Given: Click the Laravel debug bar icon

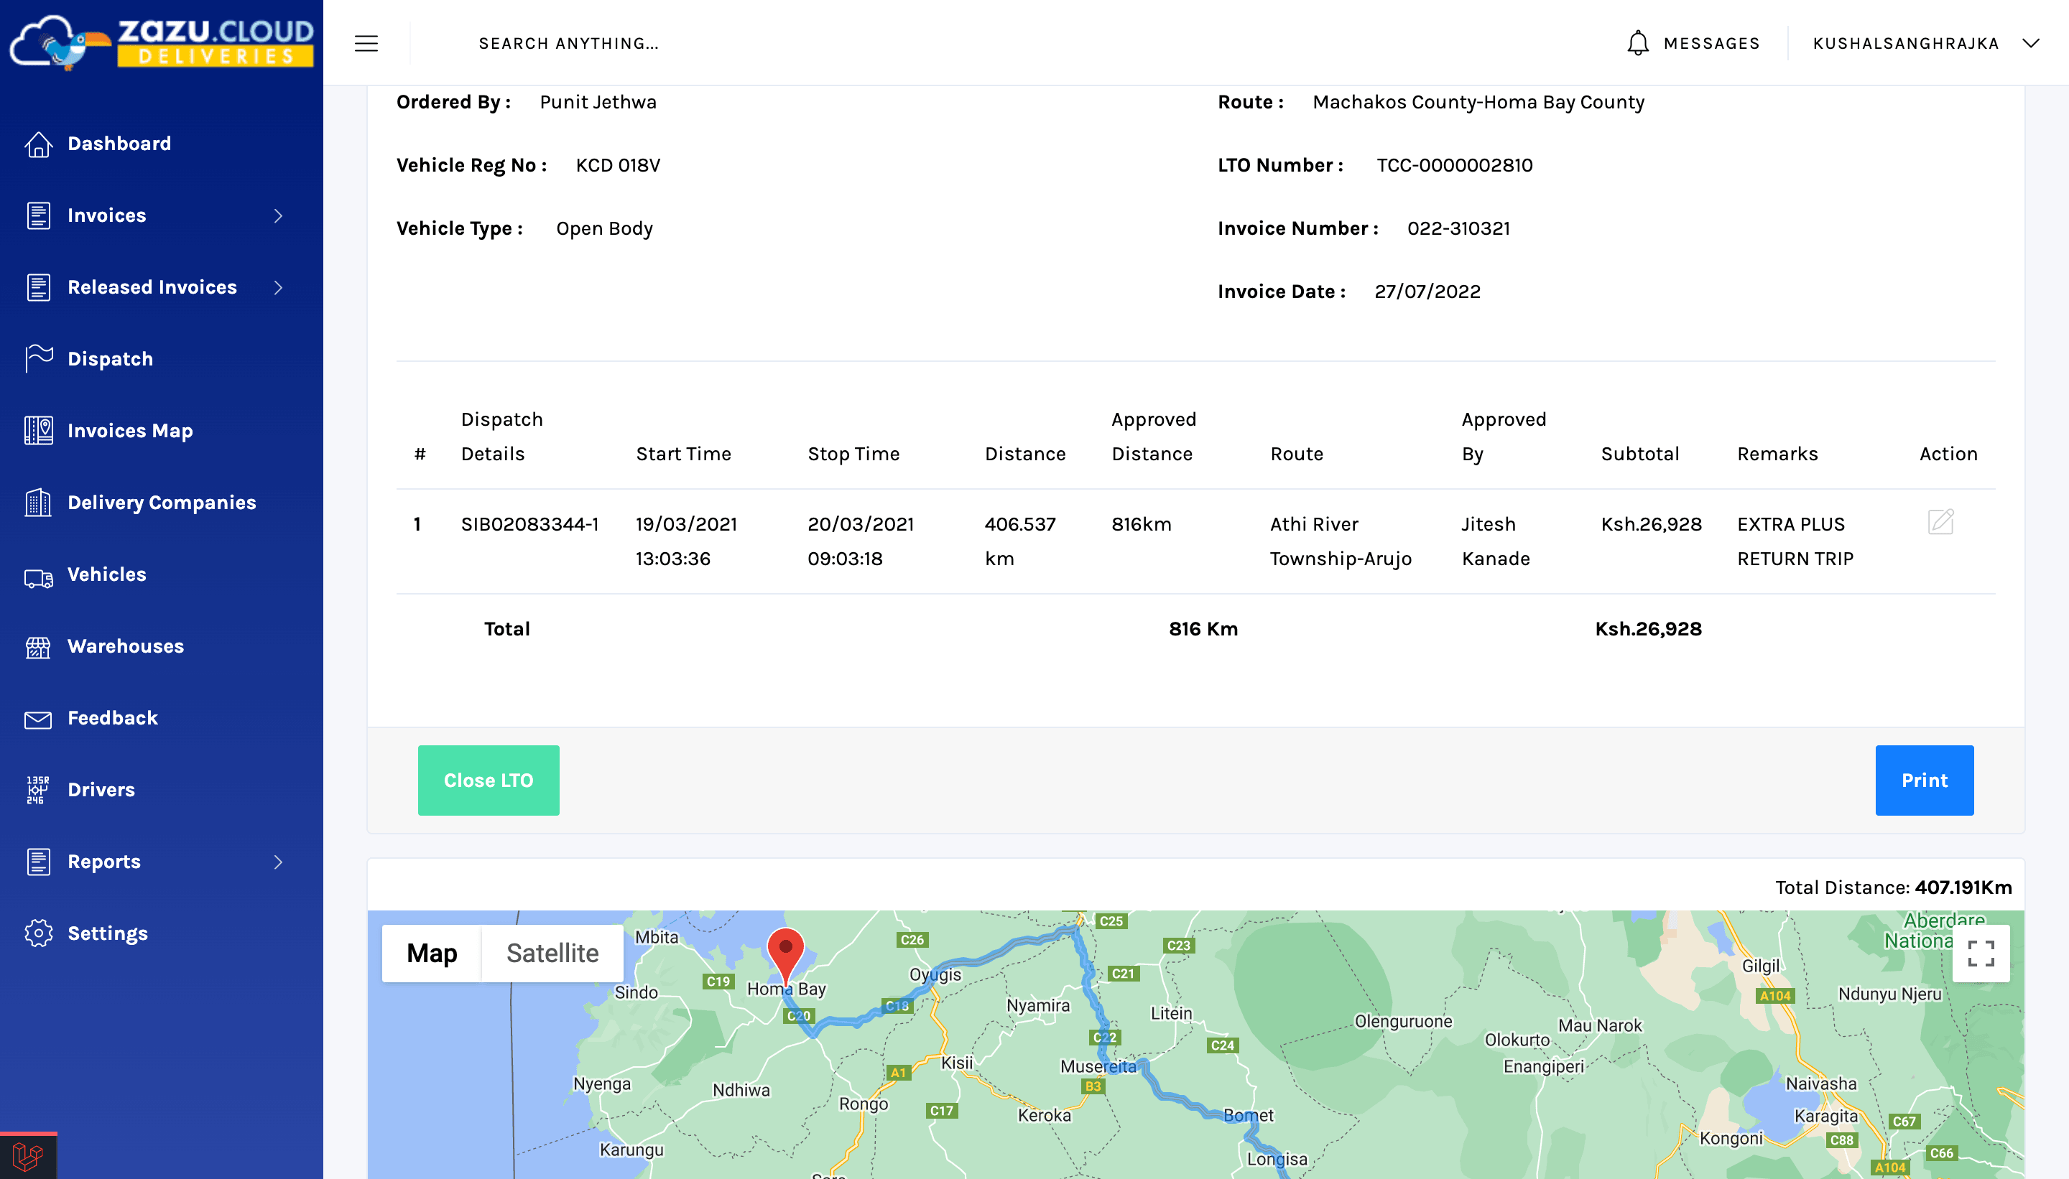Looking at the screenshot, I should (x=28, y=1155).
